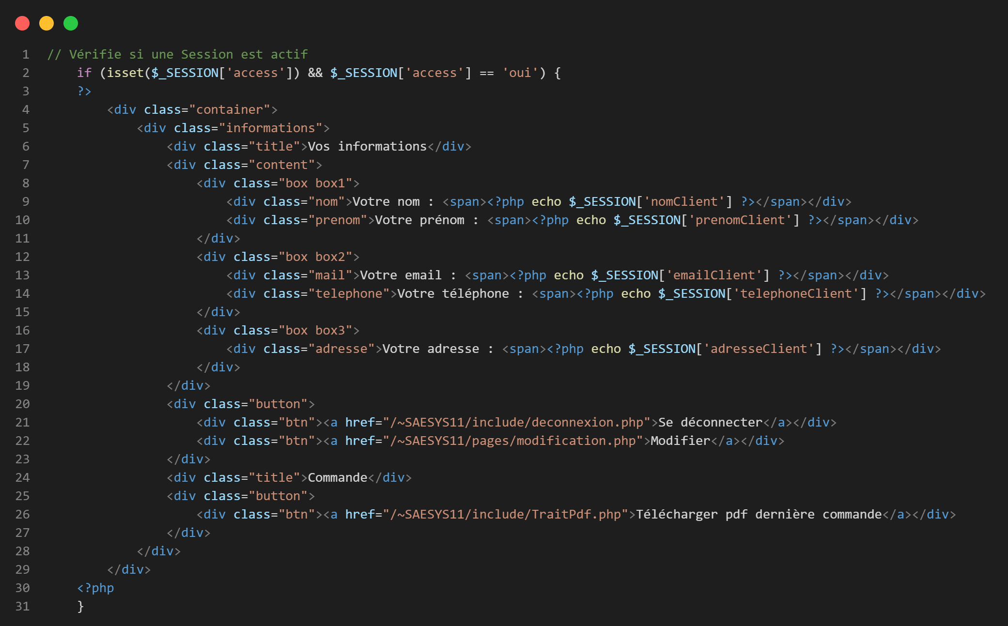Click the green maximize window dot

coord(71,23)
